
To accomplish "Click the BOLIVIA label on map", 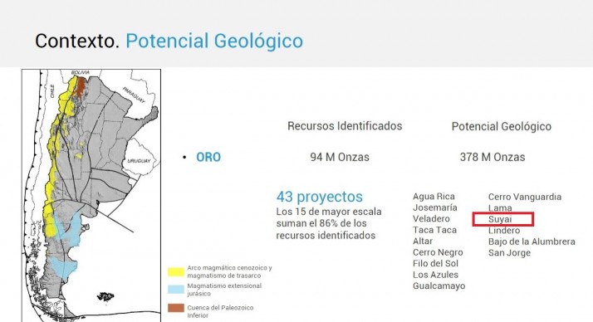I will pos(81,72).
